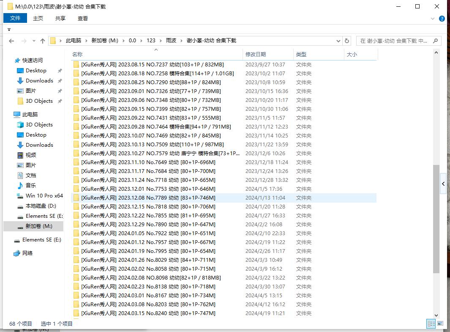Viewport: 450px width, 332px height.
Task: Open pinned 3D Objects under quick access
Action: click(39, 101)
